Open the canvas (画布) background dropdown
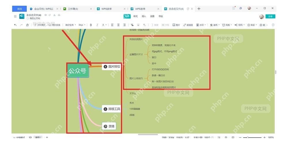288x144 pixels. [x=215, y=25]
